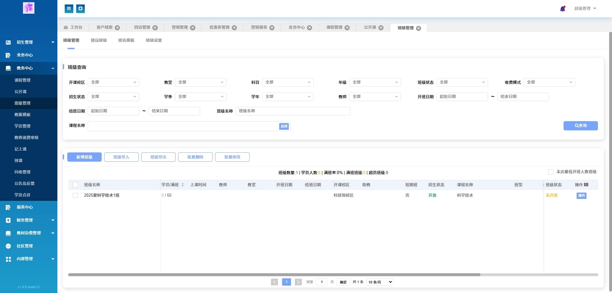Click 选择 button in 课程名称 field

coord(284,126)
